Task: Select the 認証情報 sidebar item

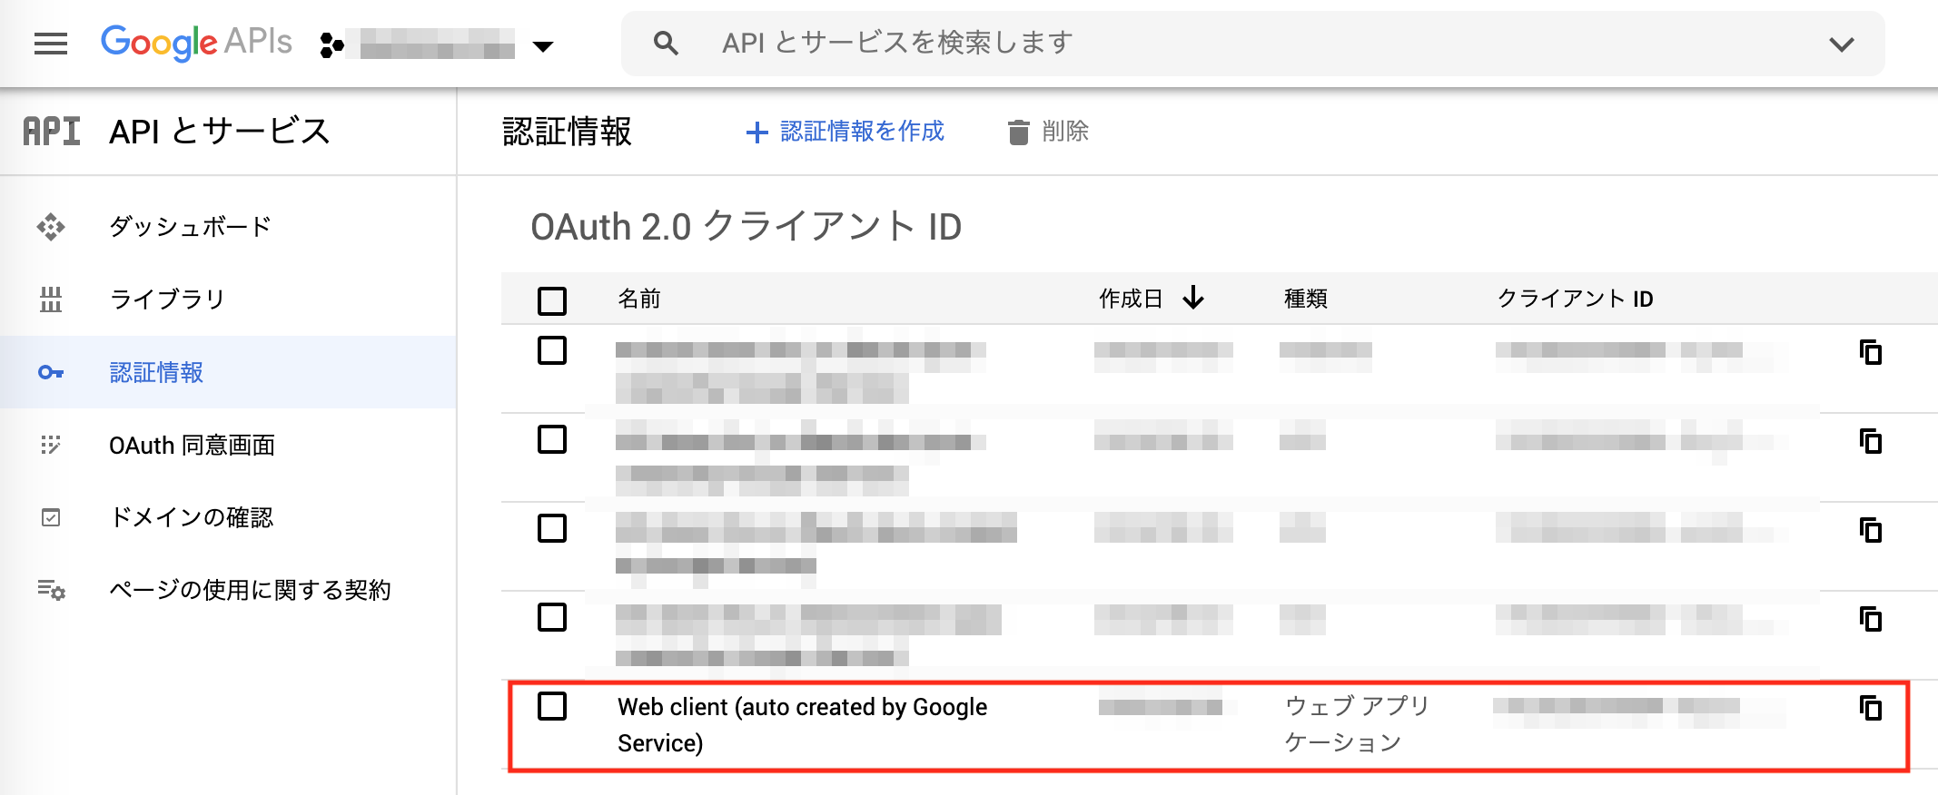Action: point(228,372)
